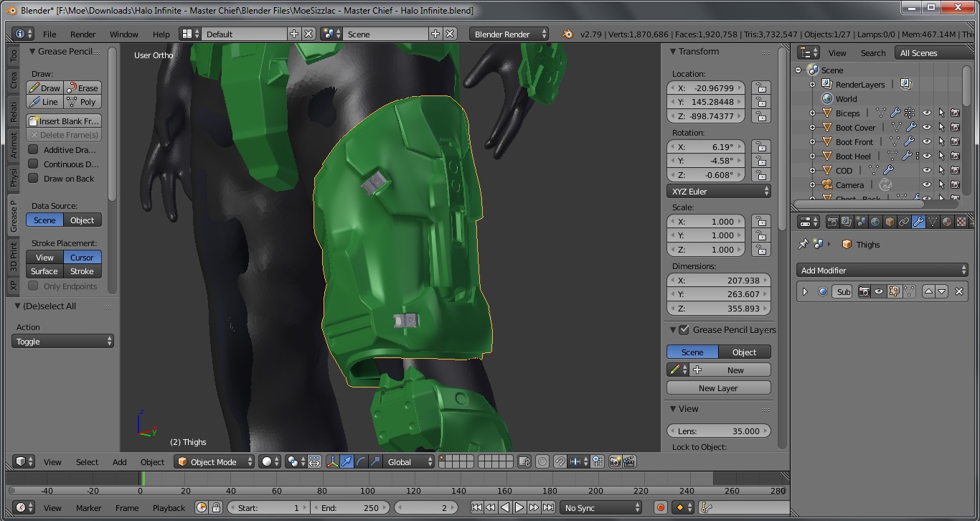Open the Render properties tab camera icon
The image size is (980, 521).
coord(833,222)
